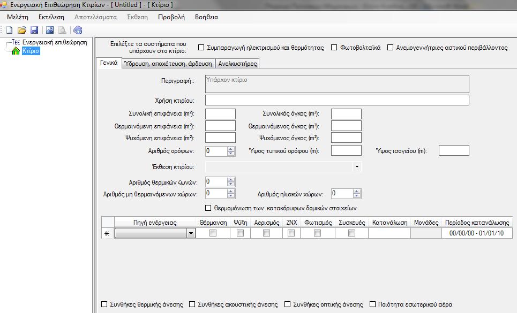Viewport: 517px width, 313px height.
Task: Open the Έκθεση menu
Action: pyautogui.click(x=138, y=17)
